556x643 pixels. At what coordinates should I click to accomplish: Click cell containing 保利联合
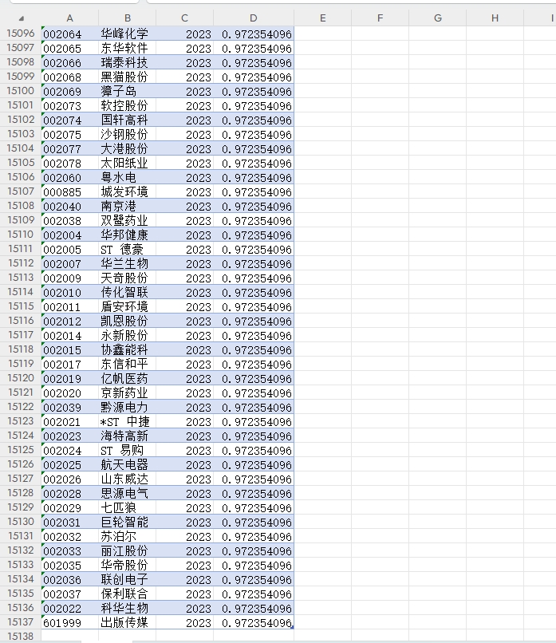point(127,593)
